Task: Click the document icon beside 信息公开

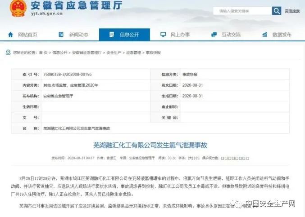Action: 112,35
